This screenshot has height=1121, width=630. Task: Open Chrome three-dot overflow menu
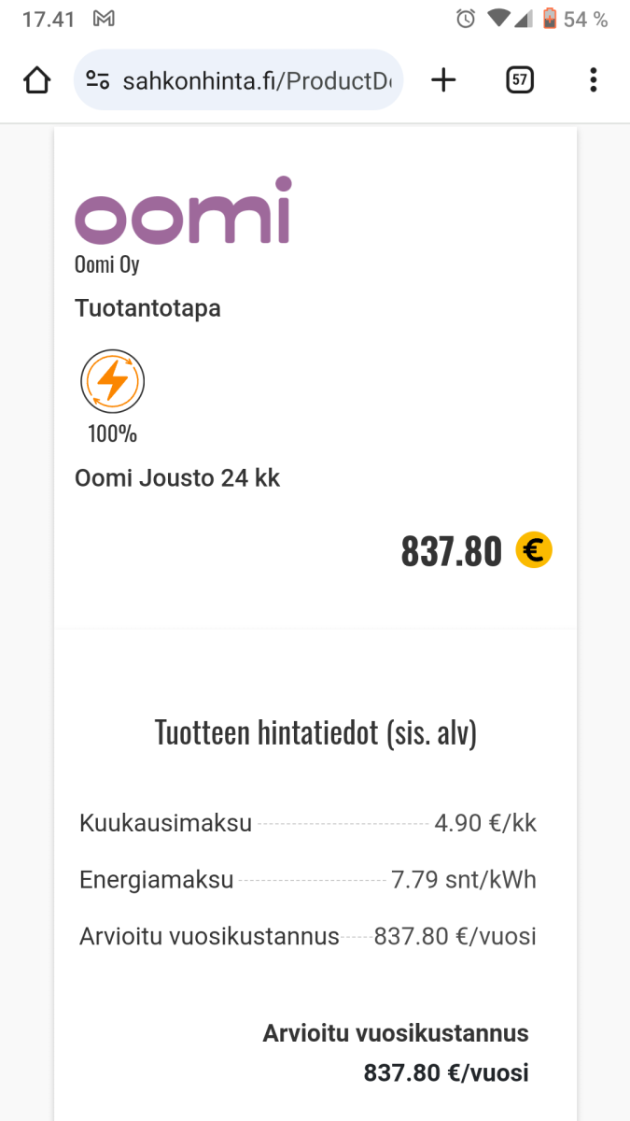point(593,80)
